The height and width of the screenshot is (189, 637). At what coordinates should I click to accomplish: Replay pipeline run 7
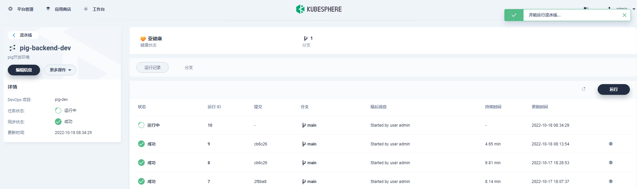(610, 181)
